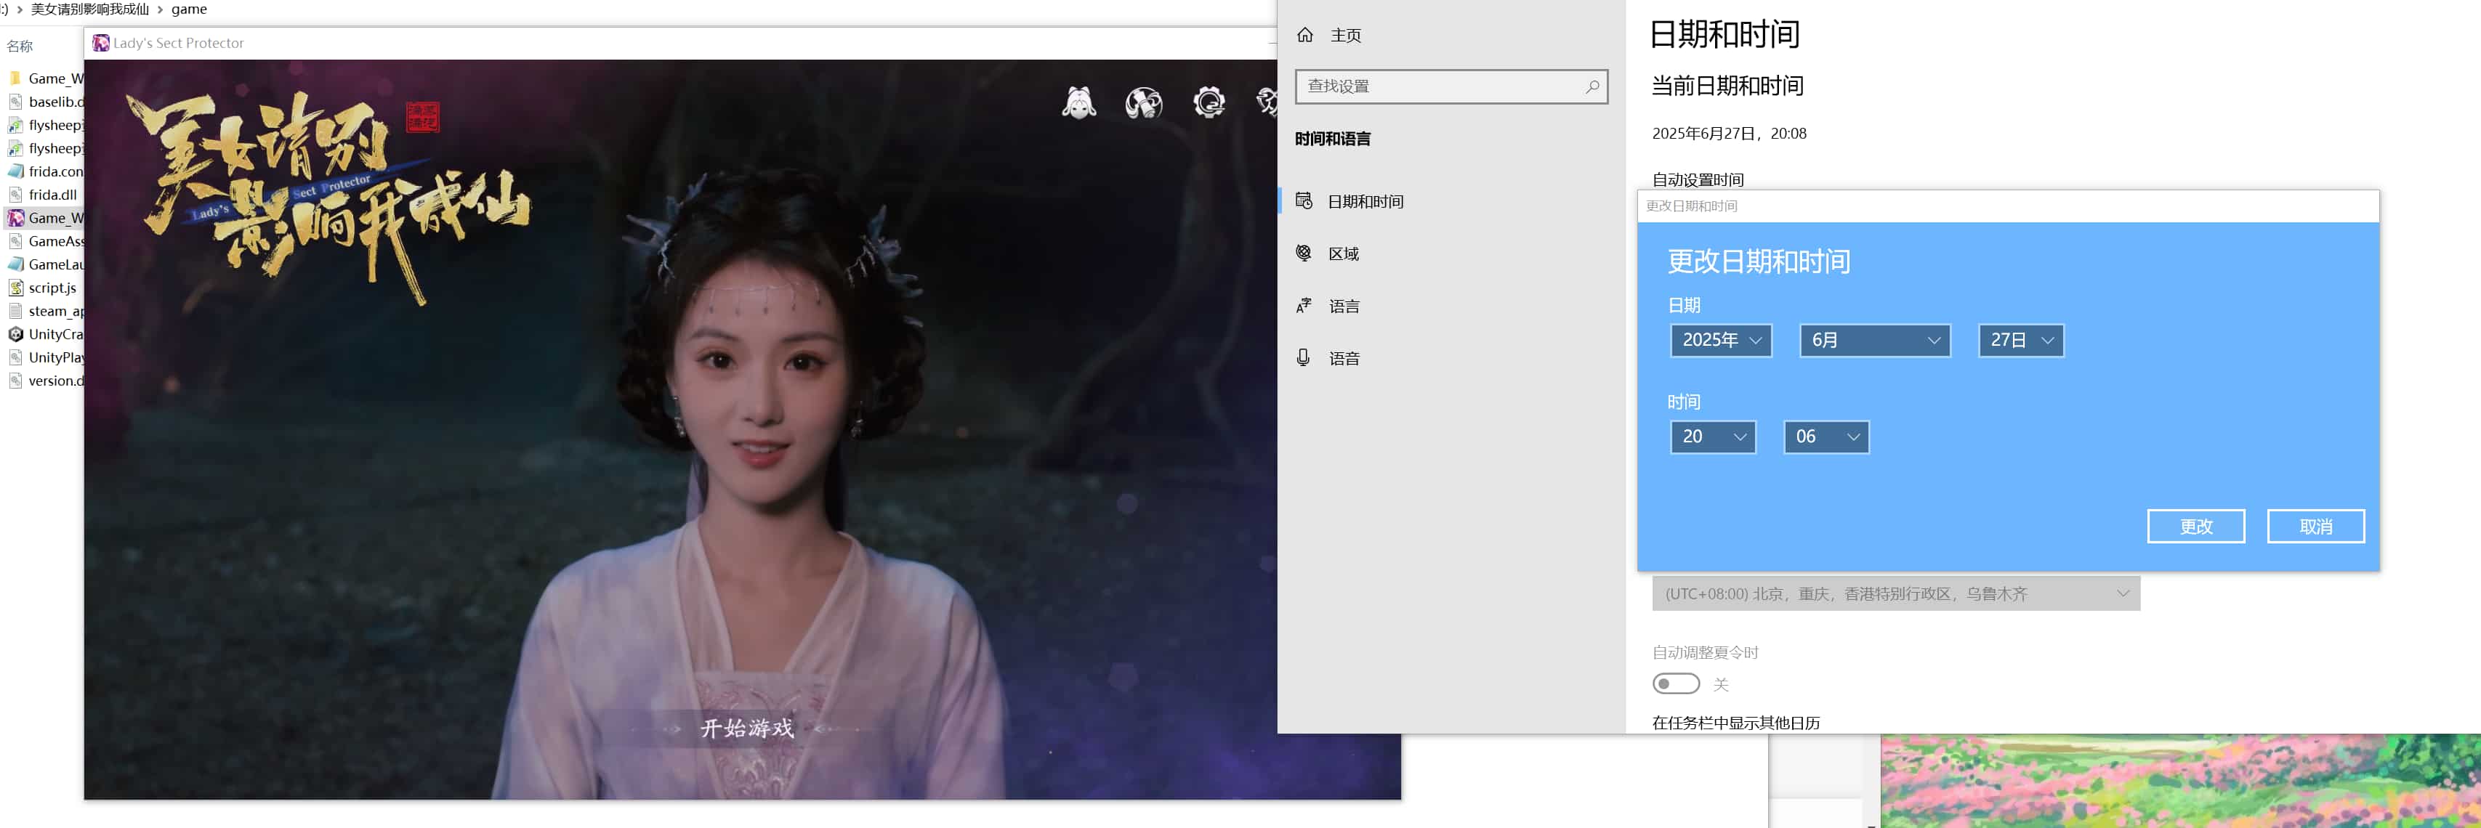
Task: Select the Game_W application with purple icon
Action: [15, 219]
